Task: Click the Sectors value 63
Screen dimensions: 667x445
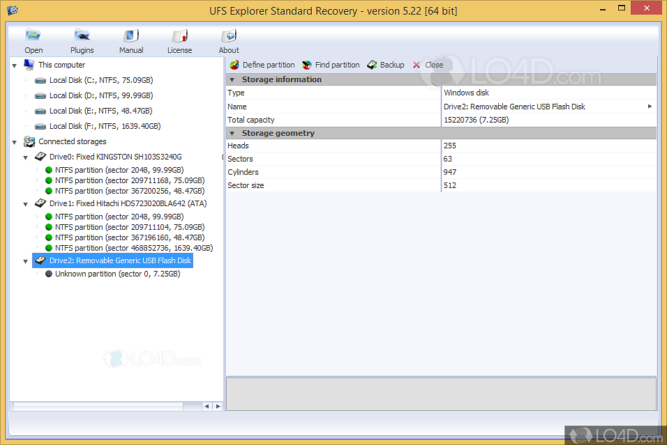Action: pyautogui.click(x=447, y=159)
